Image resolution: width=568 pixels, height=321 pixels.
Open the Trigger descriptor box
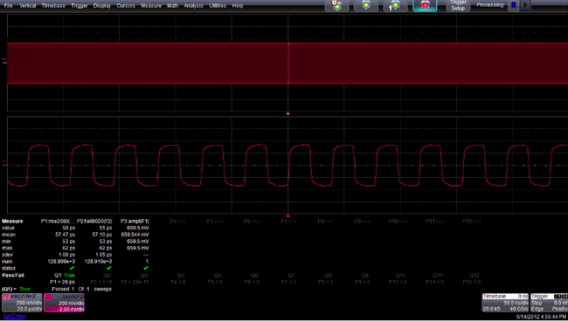pyautogui.click(x=549, y=303)
